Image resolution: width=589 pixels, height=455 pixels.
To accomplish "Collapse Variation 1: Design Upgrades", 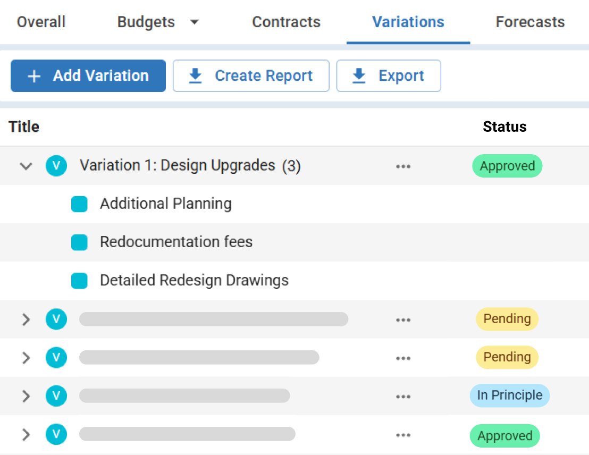I will pyautogui.click(x=26, y=166).
